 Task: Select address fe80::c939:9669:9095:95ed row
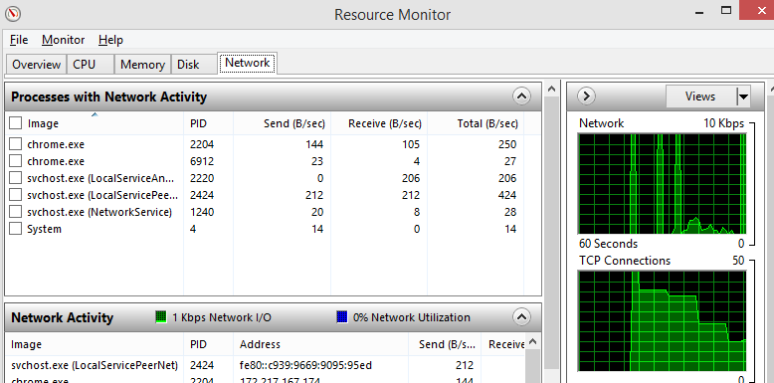tap(305, 366)
